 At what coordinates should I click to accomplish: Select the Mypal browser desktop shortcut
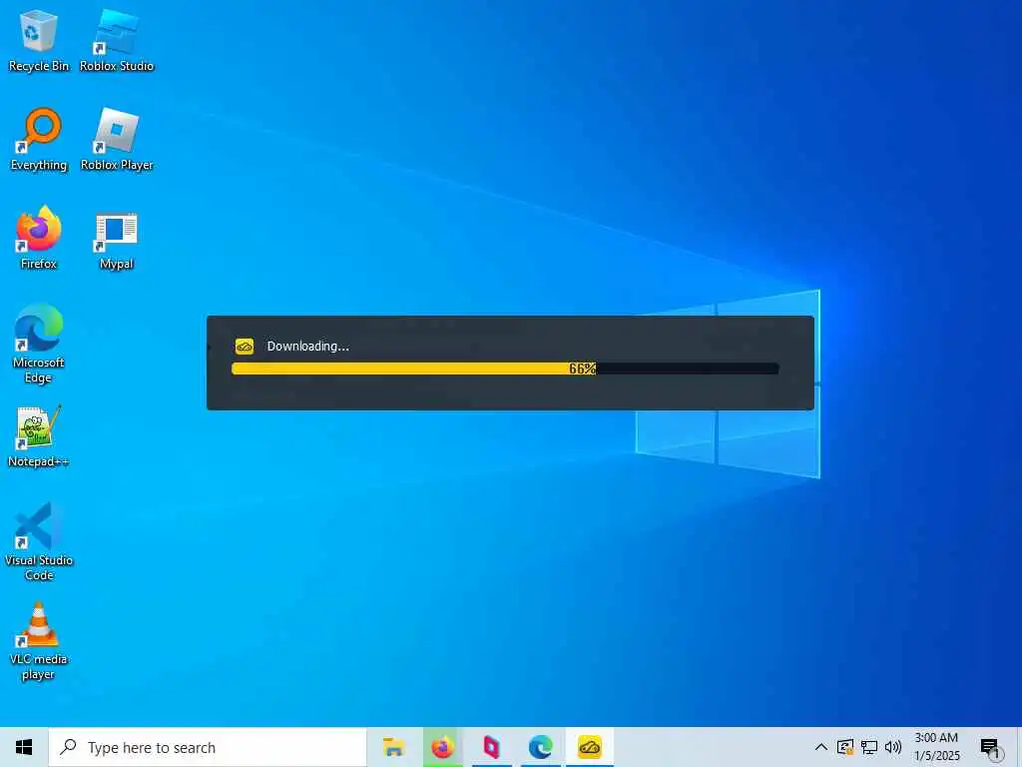click(x=117, y=241)
